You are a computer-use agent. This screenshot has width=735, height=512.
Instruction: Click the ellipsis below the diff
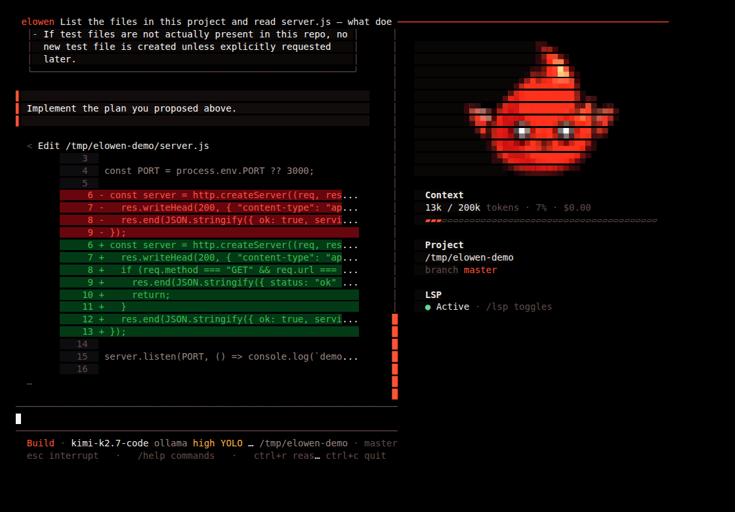30,383
